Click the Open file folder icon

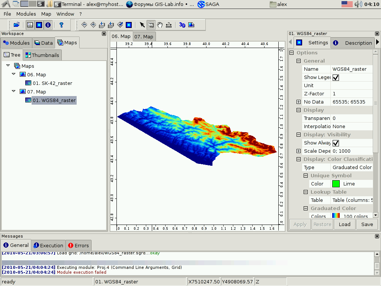16,25
